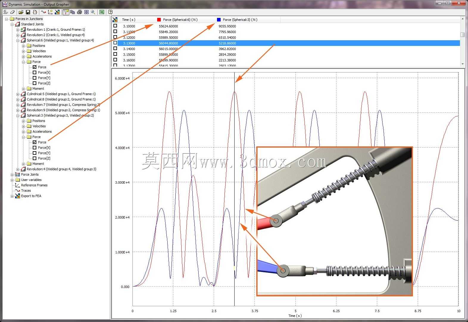468x322 pixels.
Task: Click the table scrollbar up arrow
Action: click(x=462, y=19)
